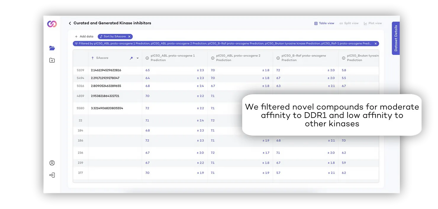The height and width of the screenshot is (209, 438).
Task: Click the Add data button
Action: (84, 36)
